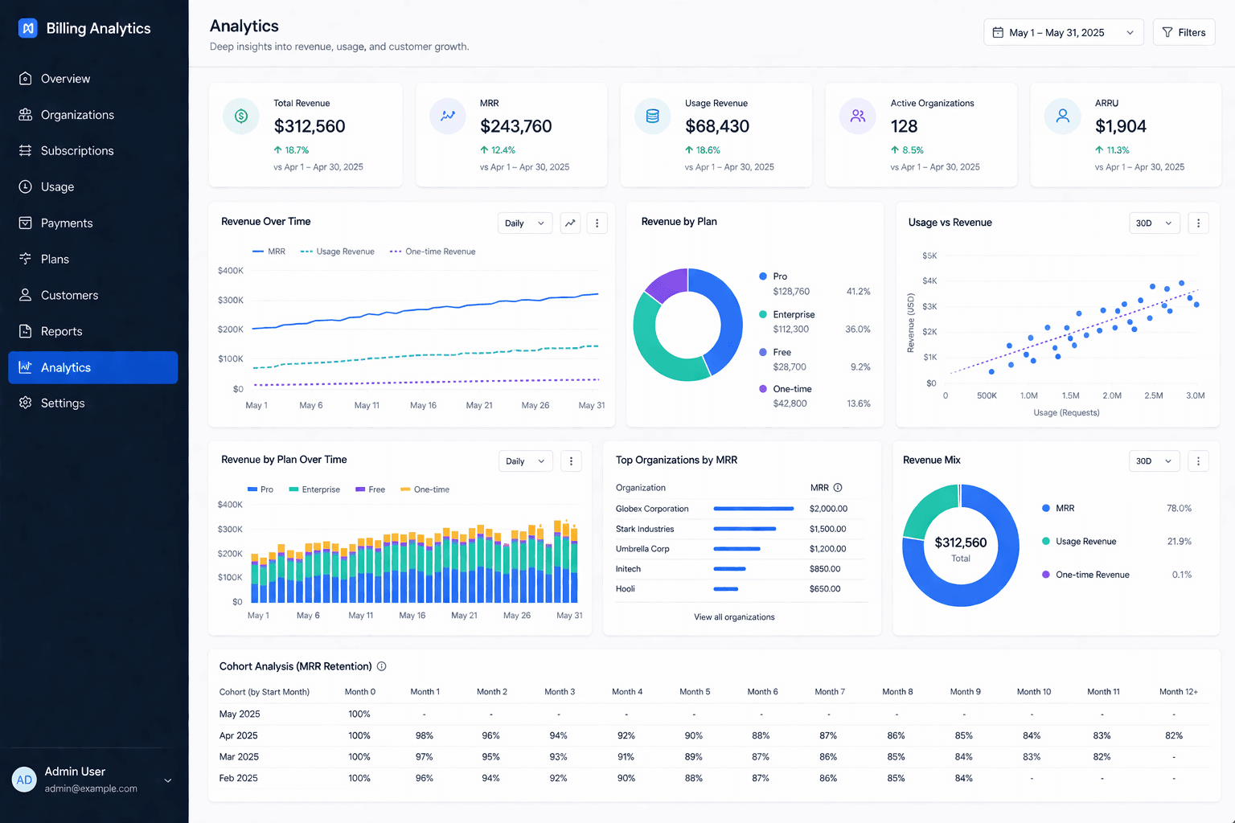
Task: Toggle Usage Revenue entry in Revenue Mix legend
Action: coord(1079,542)
